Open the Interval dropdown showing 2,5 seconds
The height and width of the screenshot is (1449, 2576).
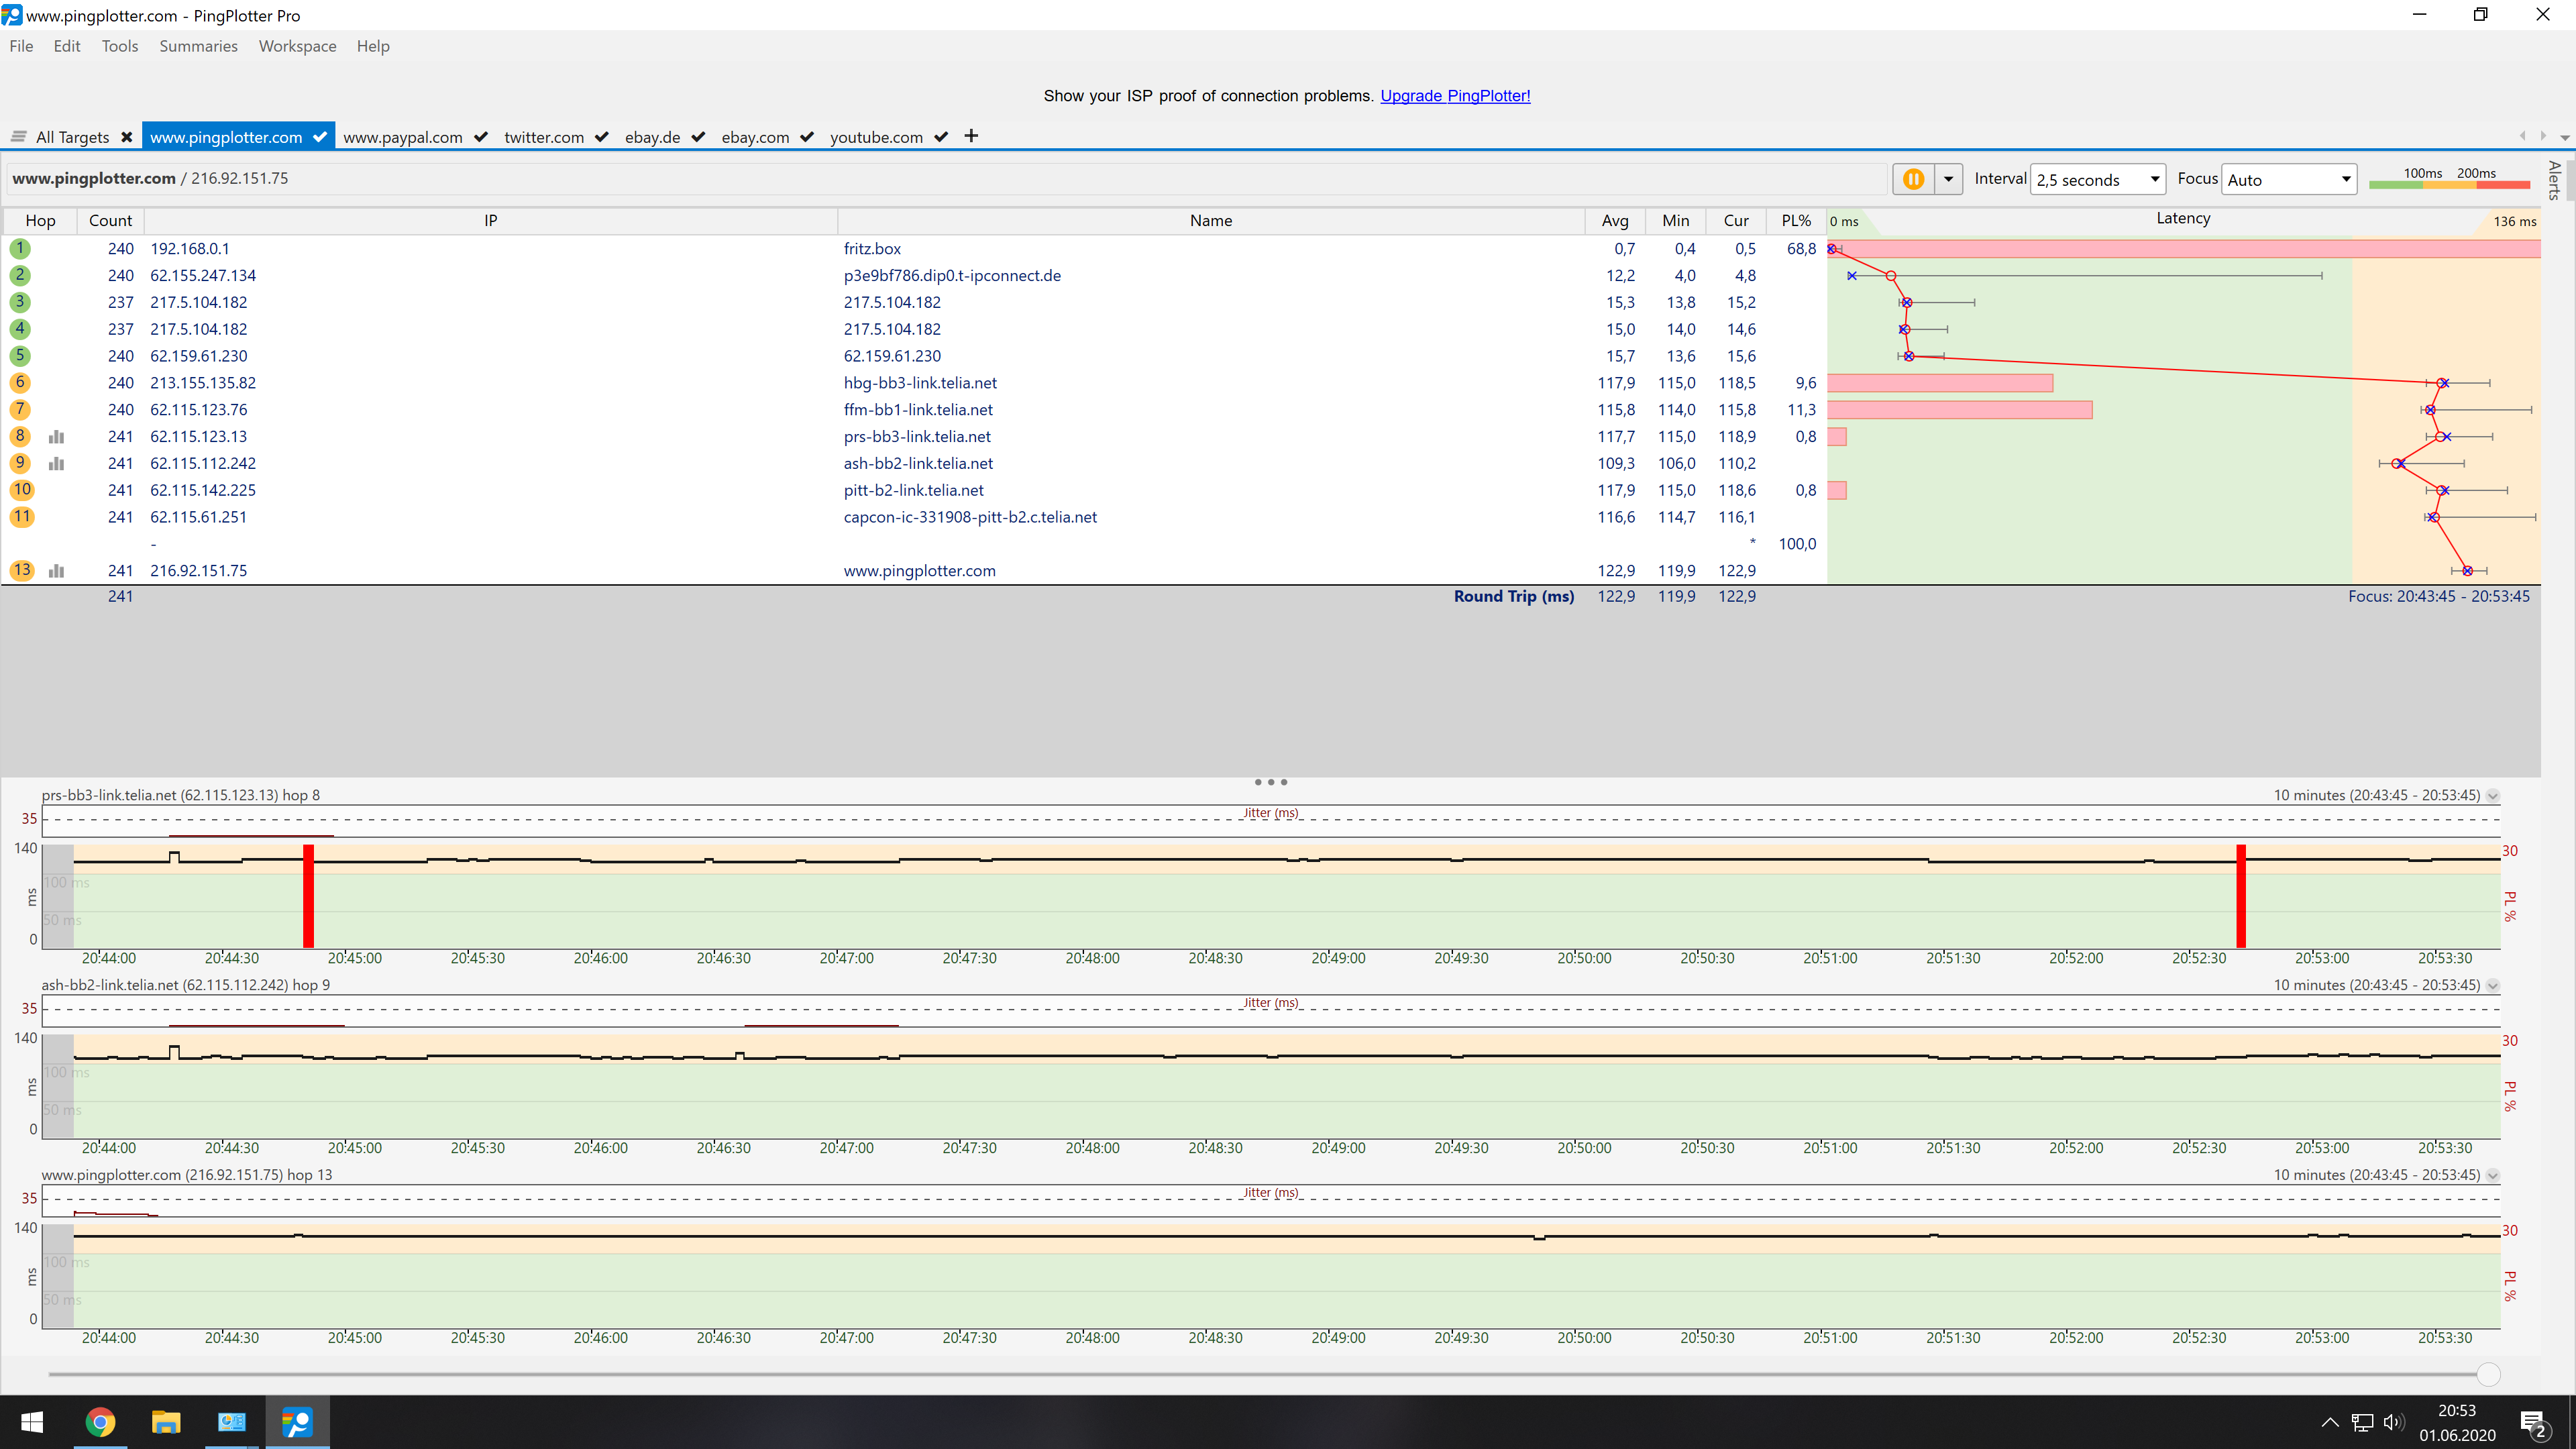coord(2097,180)
